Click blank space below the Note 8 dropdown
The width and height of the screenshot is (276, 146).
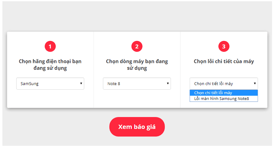tap(137, 99)
